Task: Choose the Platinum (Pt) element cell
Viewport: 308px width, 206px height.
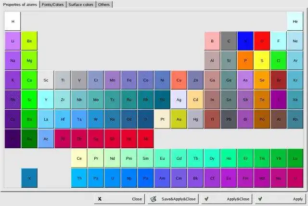Action: tap(162, 119)
